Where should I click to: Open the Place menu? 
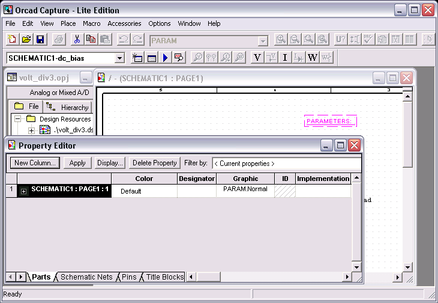pos(68,23)
